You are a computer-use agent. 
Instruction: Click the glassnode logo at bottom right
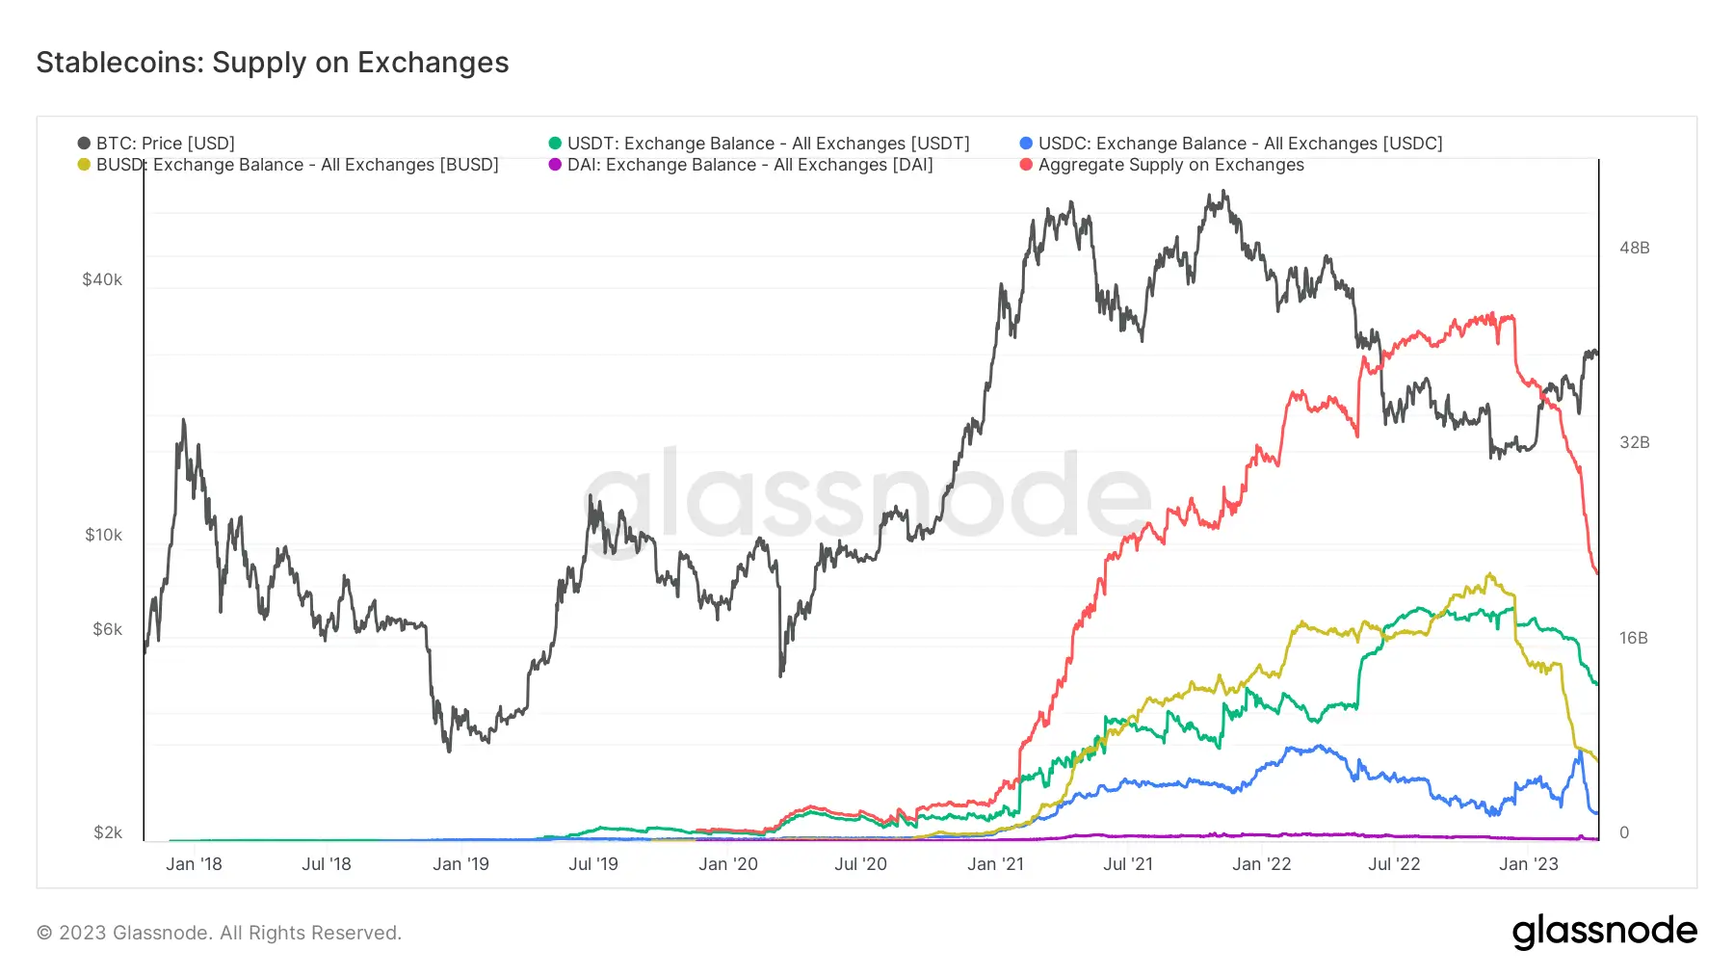tap(1604, 932)
